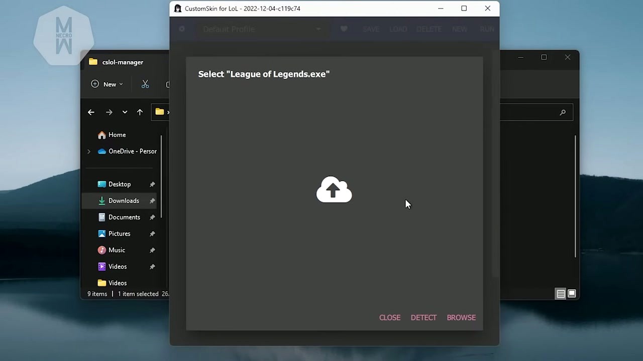Screen dimensions: 643x361
Task: Click the pin icon next to Pictures
Action: [x=152, y=234]
